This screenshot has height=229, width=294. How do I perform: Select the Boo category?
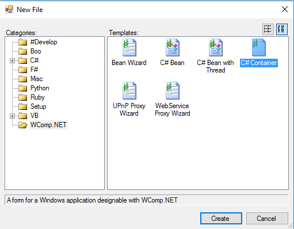point(36,51)
